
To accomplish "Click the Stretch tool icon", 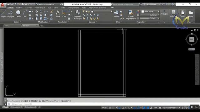I will pyautogui.click(x=37, y=19).
